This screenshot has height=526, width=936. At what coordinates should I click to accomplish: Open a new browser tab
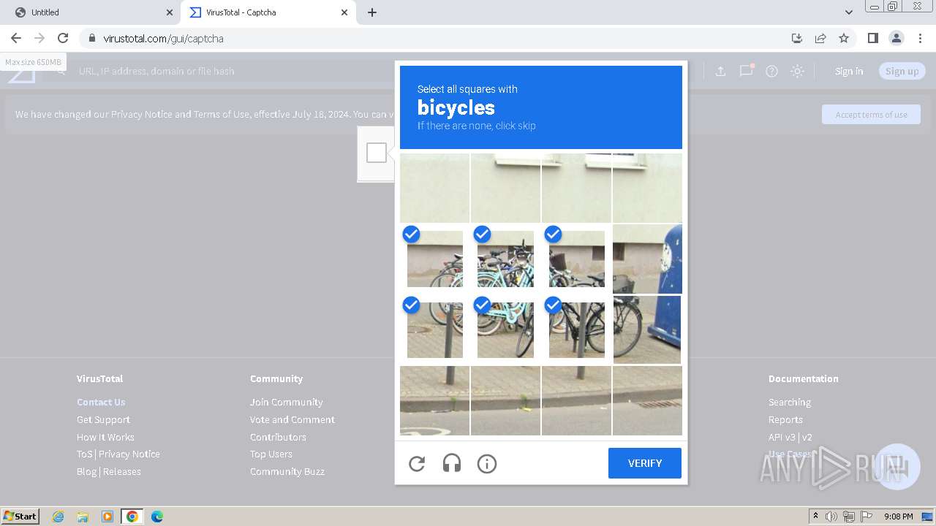[372, 12]
